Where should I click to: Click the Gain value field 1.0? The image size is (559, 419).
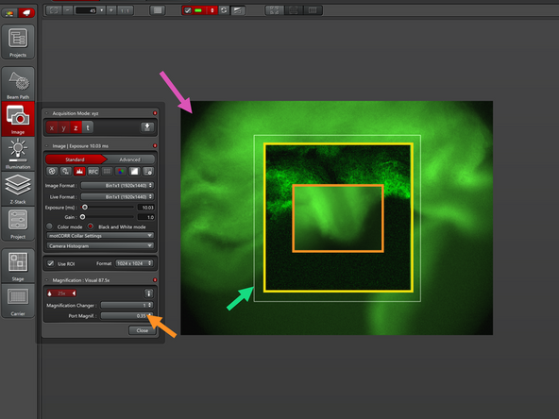click(145, 217)
